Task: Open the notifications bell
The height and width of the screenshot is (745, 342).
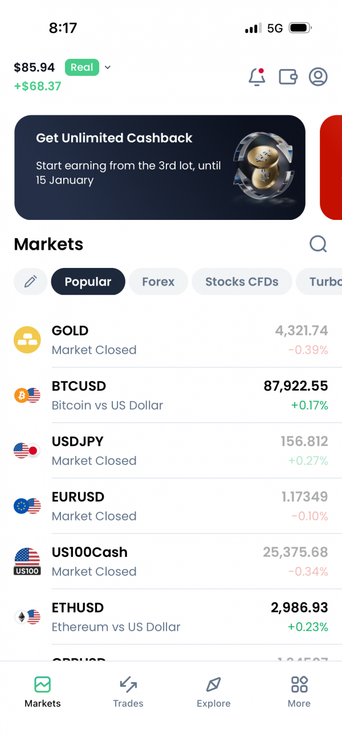Action: pos(257,77)
